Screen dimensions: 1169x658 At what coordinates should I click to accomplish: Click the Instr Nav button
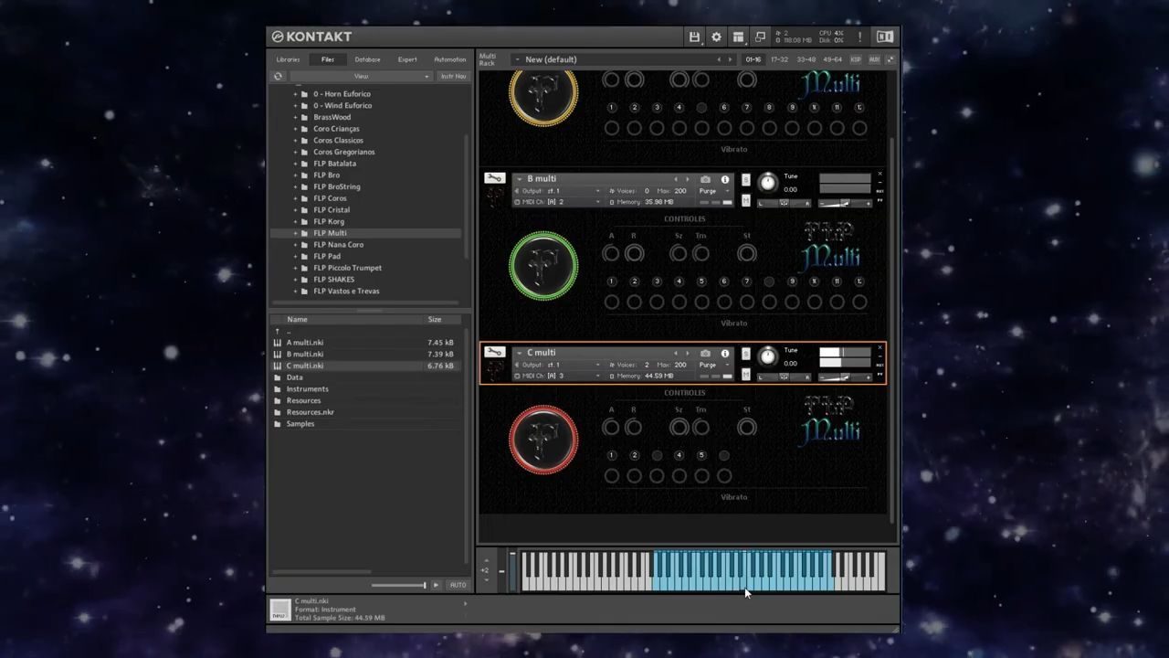(453, 76)
